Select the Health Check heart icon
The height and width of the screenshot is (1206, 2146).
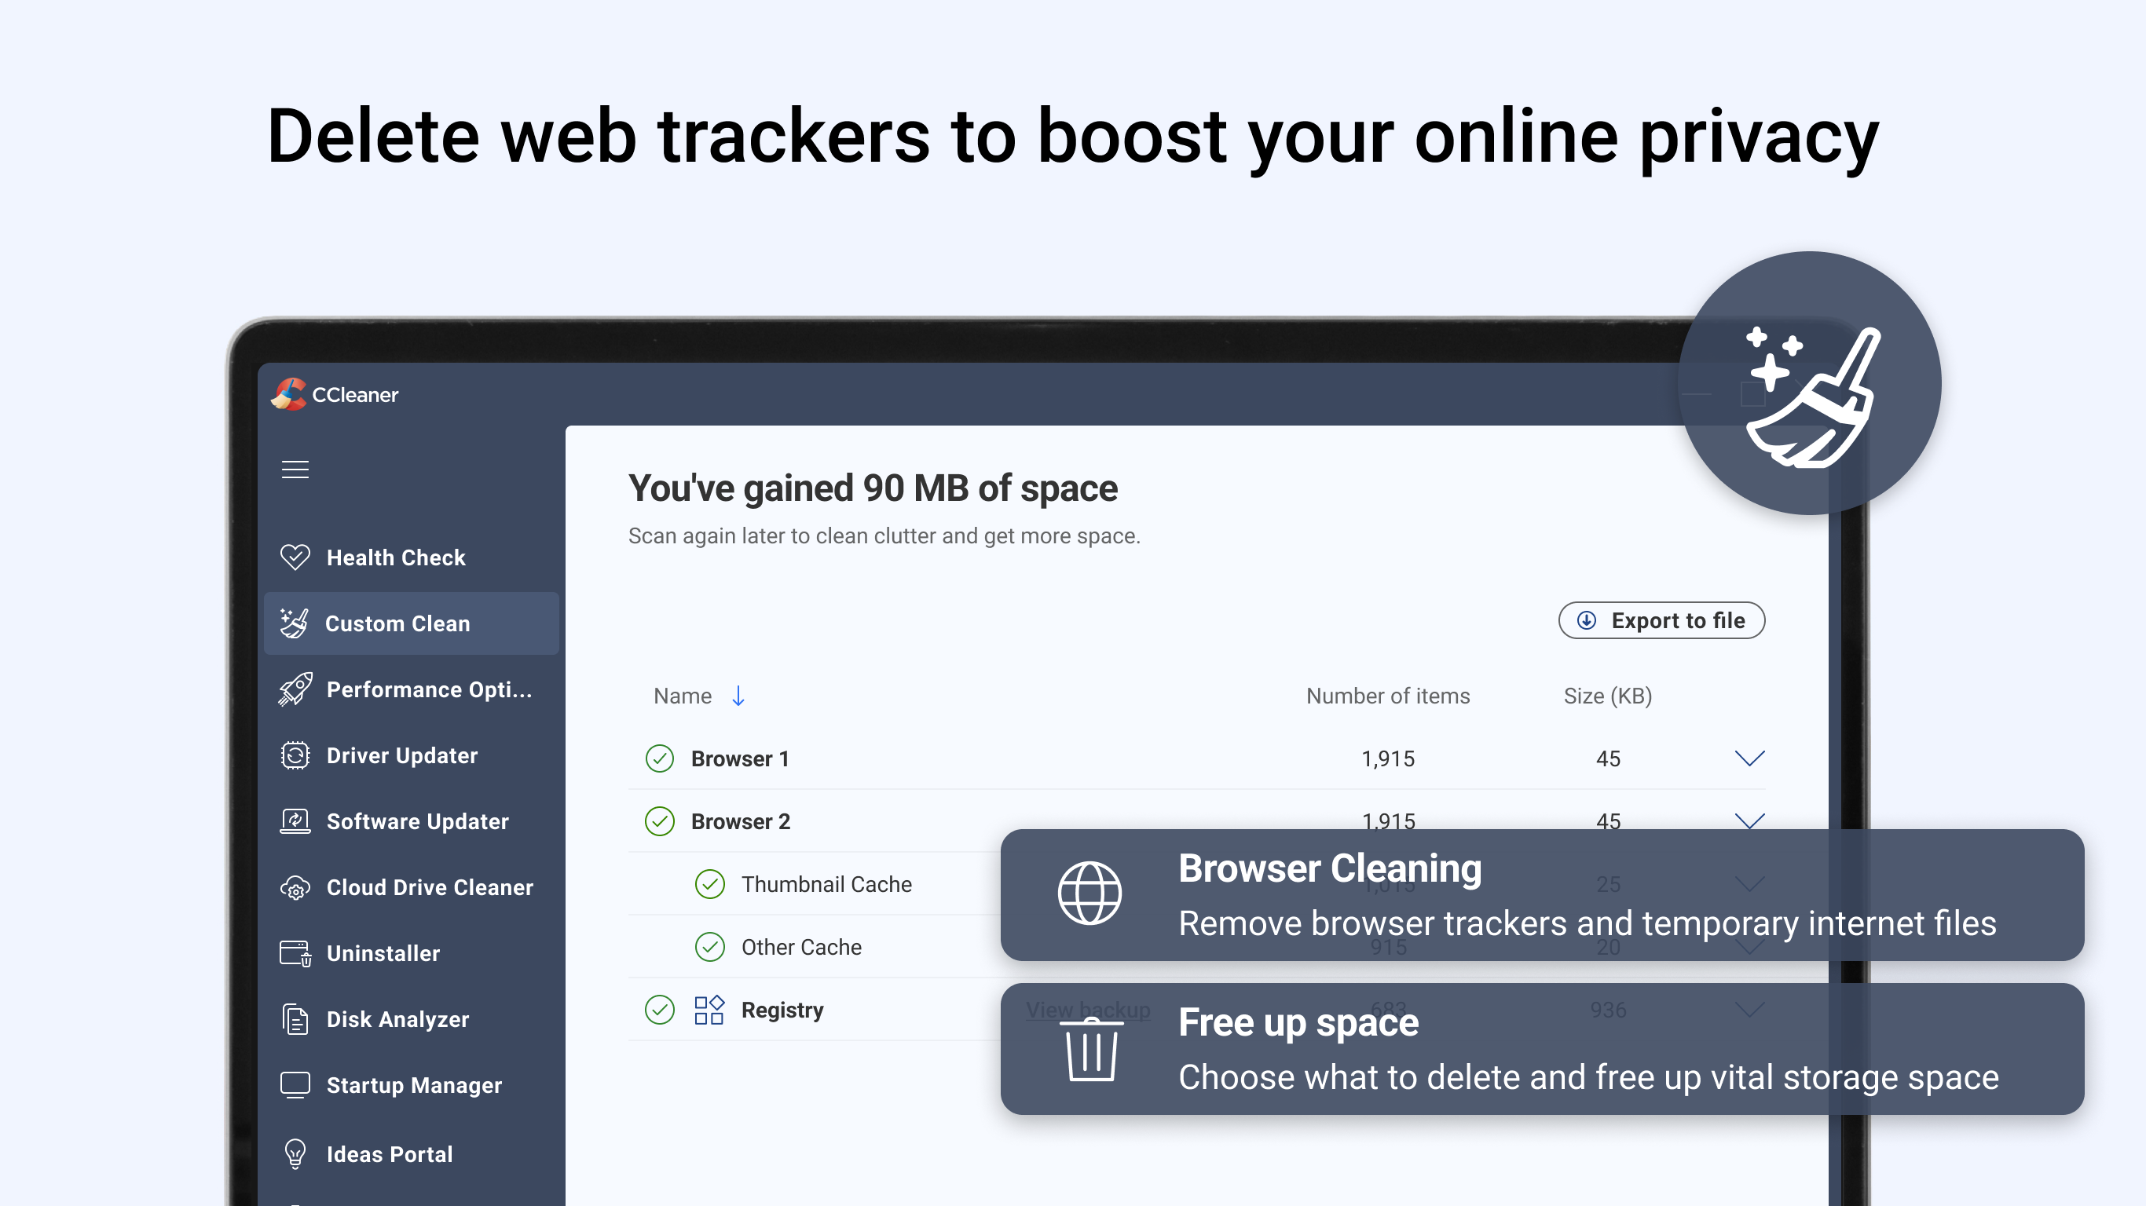295,557
